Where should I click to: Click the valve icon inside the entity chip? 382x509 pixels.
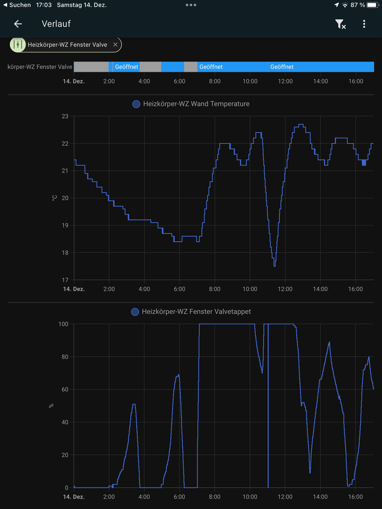[18, 45]
